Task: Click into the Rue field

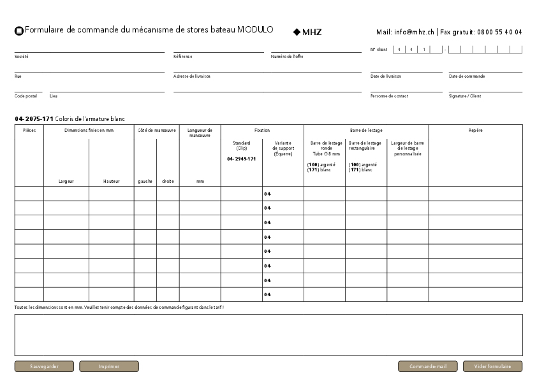Action: coord(89,68)
